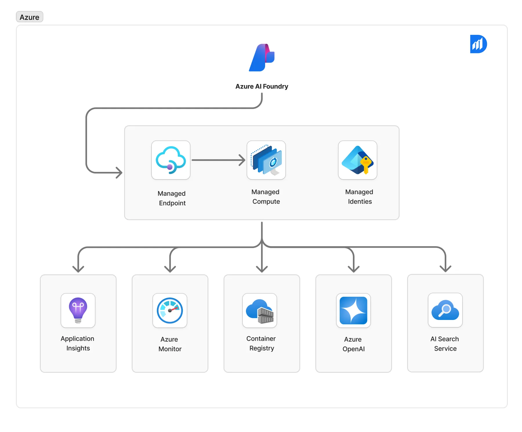Image resolution: width=522 pixels, height=432 pixels.
Task: Click the 'Managed Endpoint' label
Action: [172, 198]
